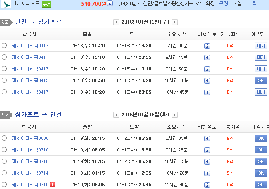Click the green 추천 badge
269x189 pixels.
point(47,4)
